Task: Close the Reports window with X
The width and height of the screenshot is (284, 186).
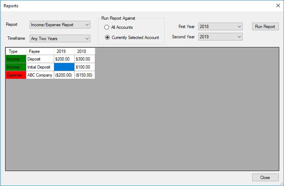Action: (278, 5)
